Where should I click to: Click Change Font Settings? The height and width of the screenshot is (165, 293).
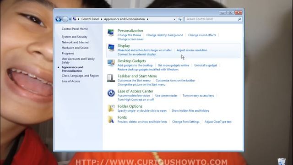[x=186, y=122]
